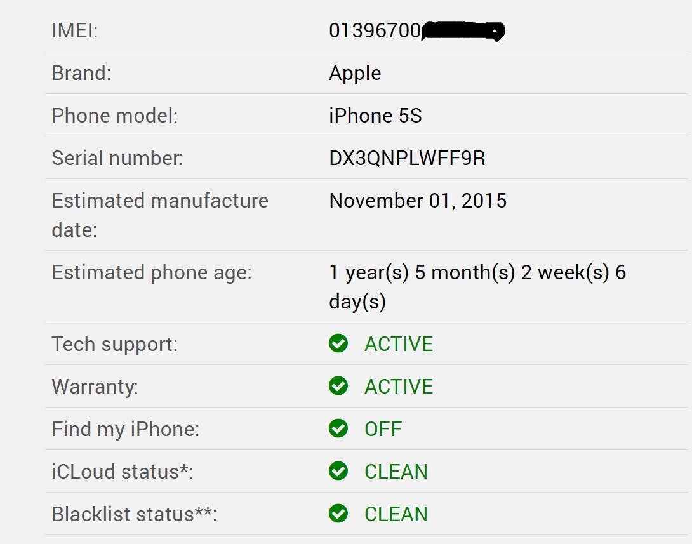Select the Warranty ACTIVE status text

coord(399,387)
